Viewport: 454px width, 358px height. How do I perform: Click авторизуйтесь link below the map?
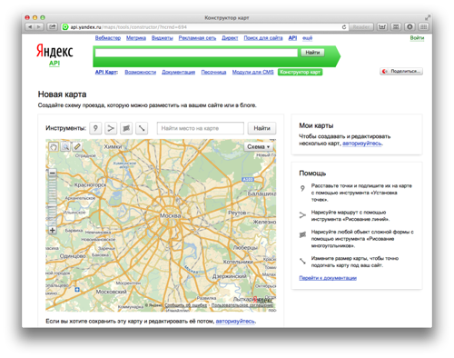(x=235, y=321)
